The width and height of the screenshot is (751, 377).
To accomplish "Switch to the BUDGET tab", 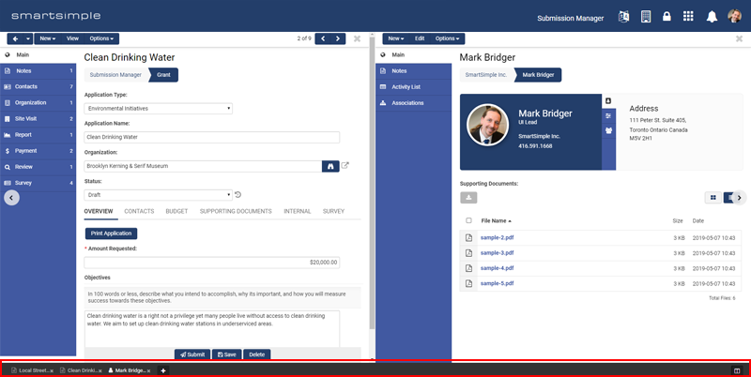I will coord(176,211).
